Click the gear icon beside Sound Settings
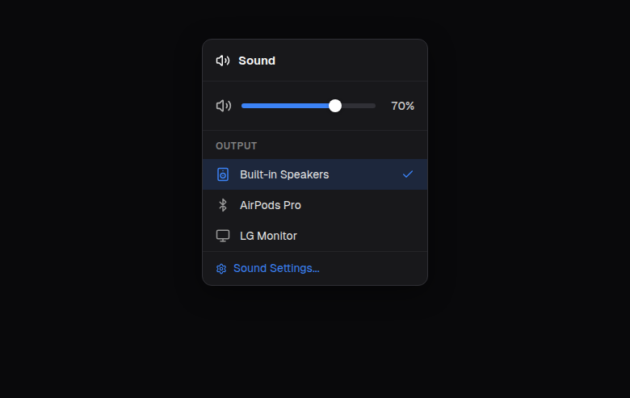This screenshot has width=630, height=398. [221, 269]
